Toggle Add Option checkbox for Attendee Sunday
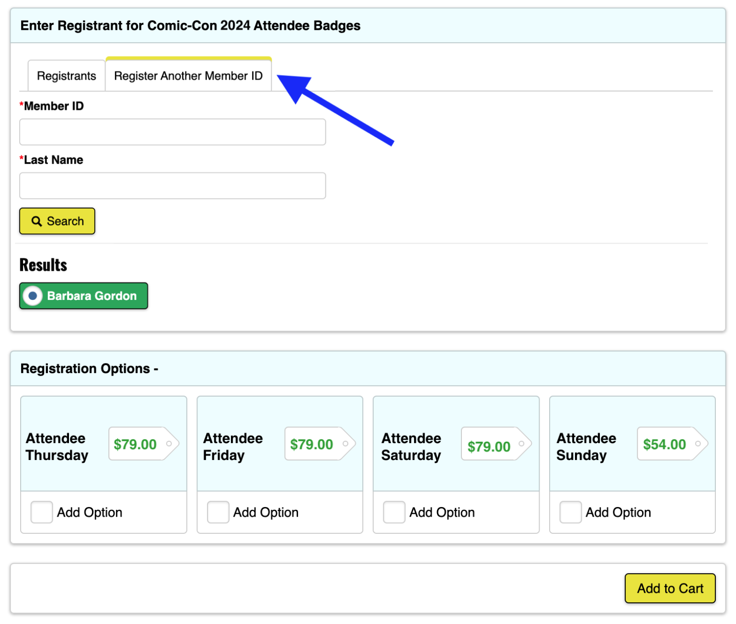736x624 pixels. click(x=570, y=512)
